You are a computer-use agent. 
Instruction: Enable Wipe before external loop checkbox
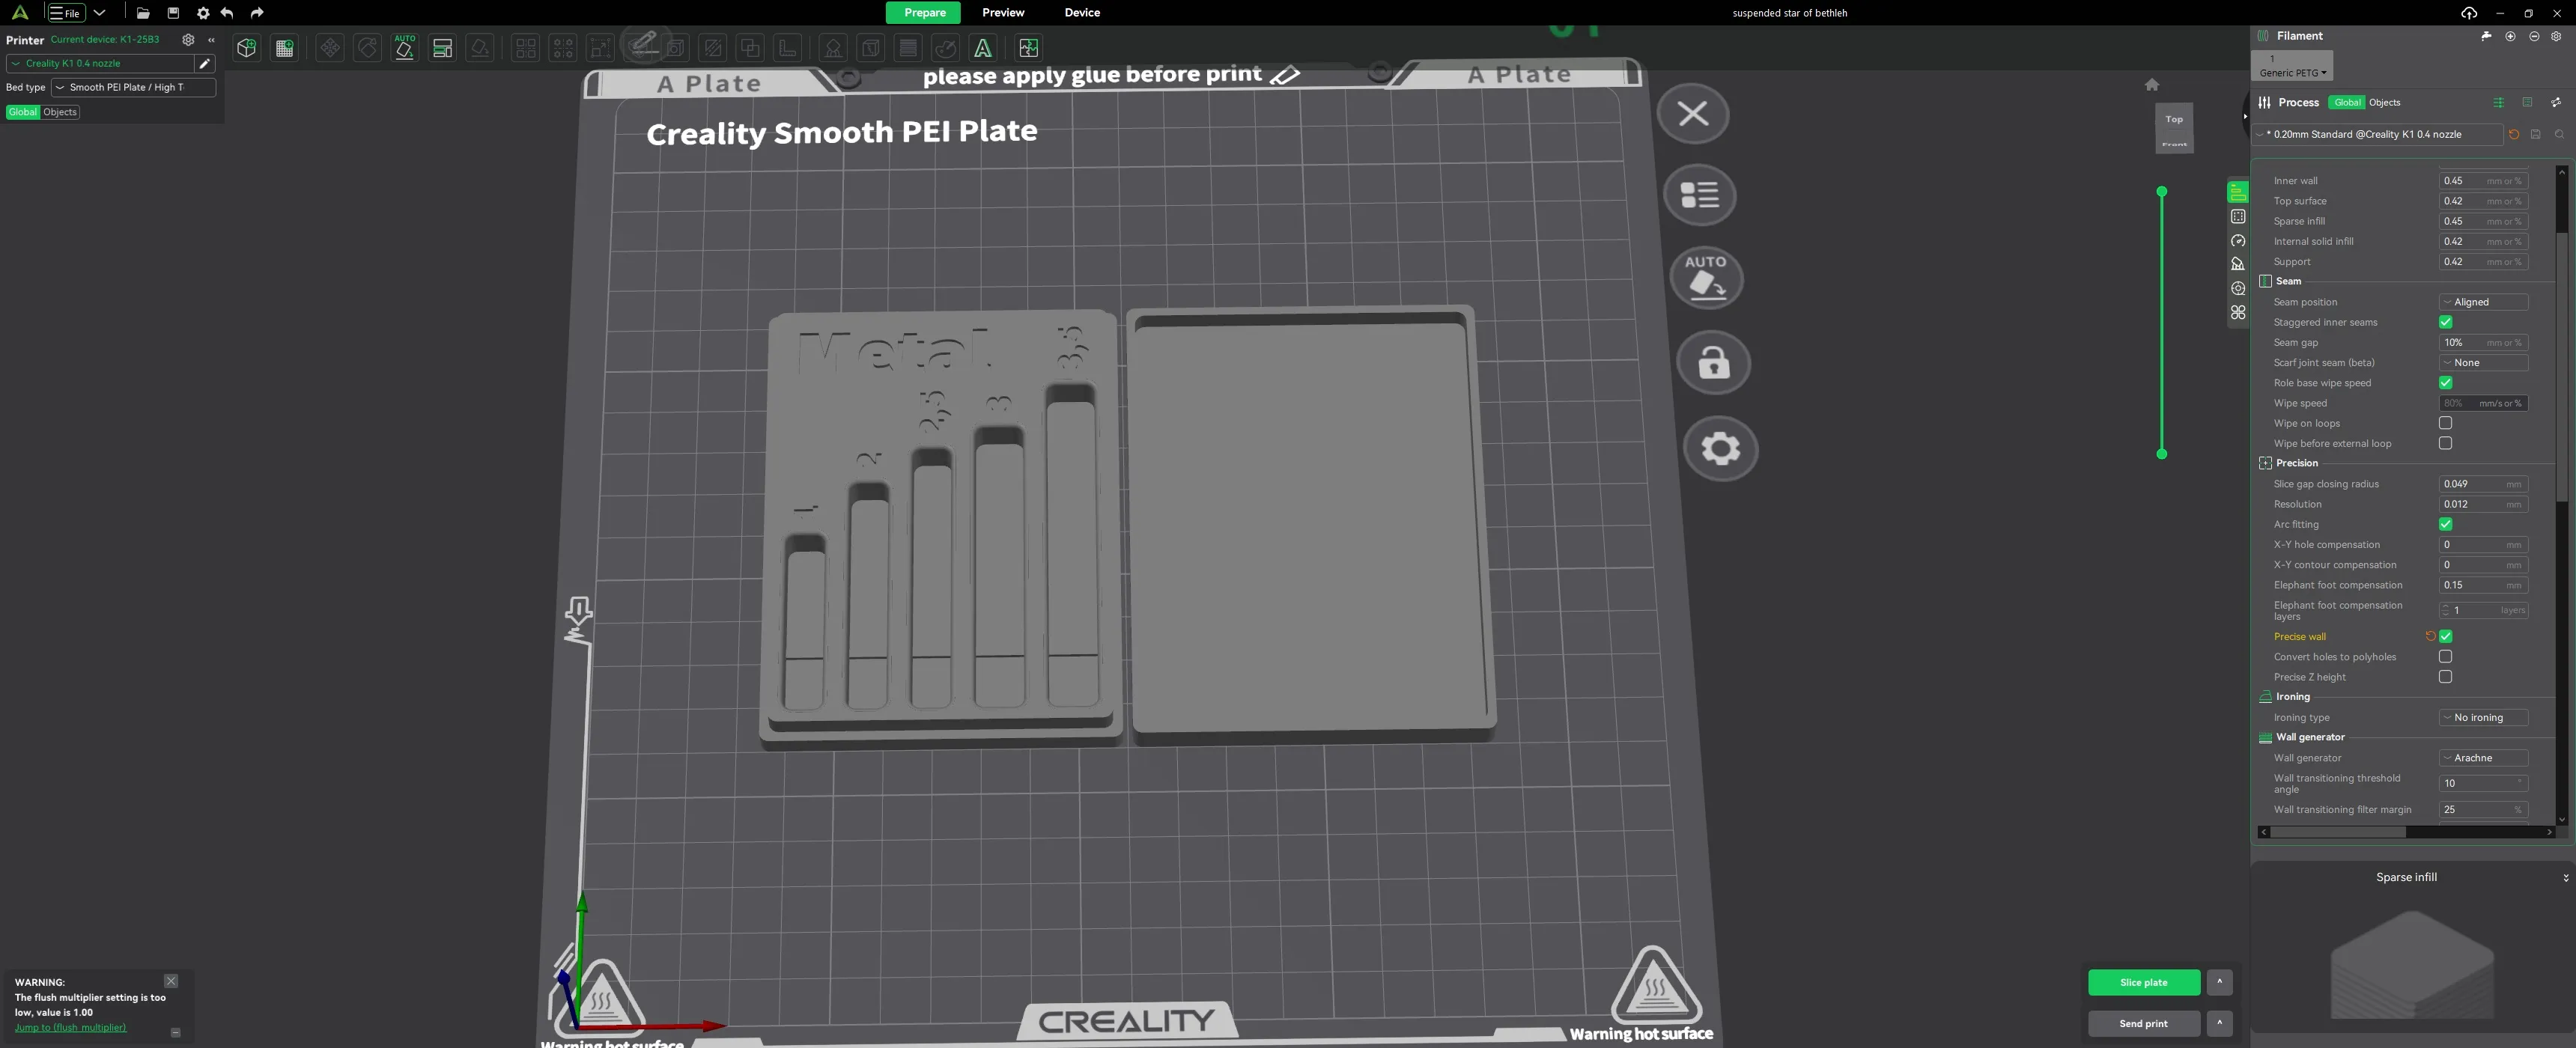(2445, 443)
